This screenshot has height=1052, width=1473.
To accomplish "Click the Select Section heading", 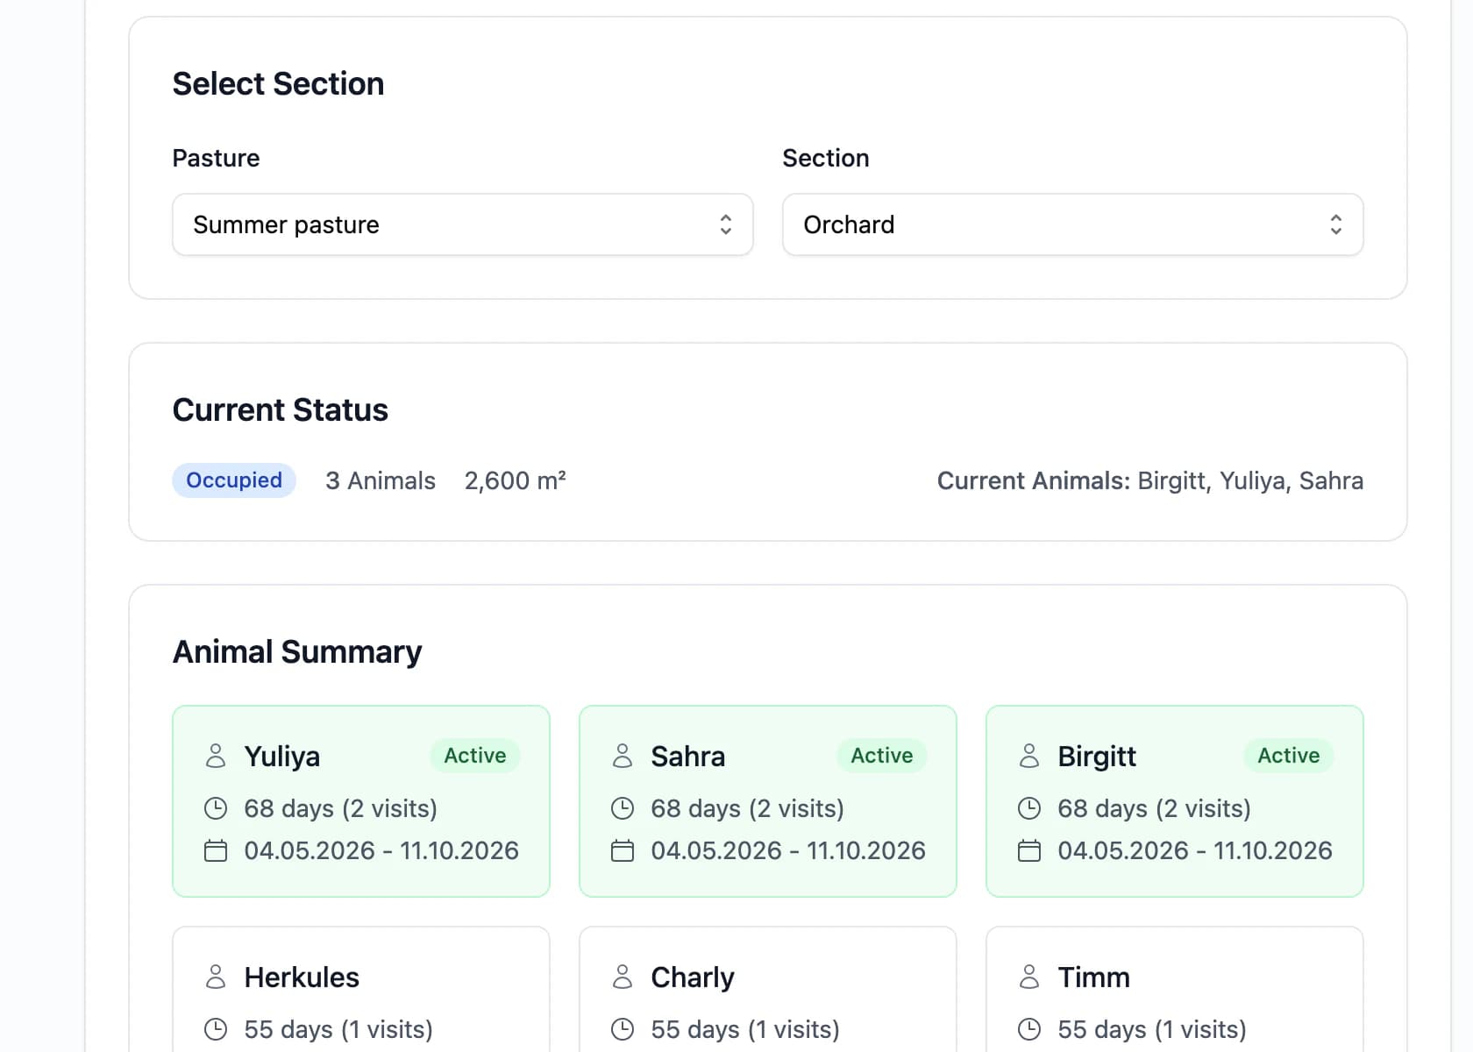I will (x=279, y=84).
